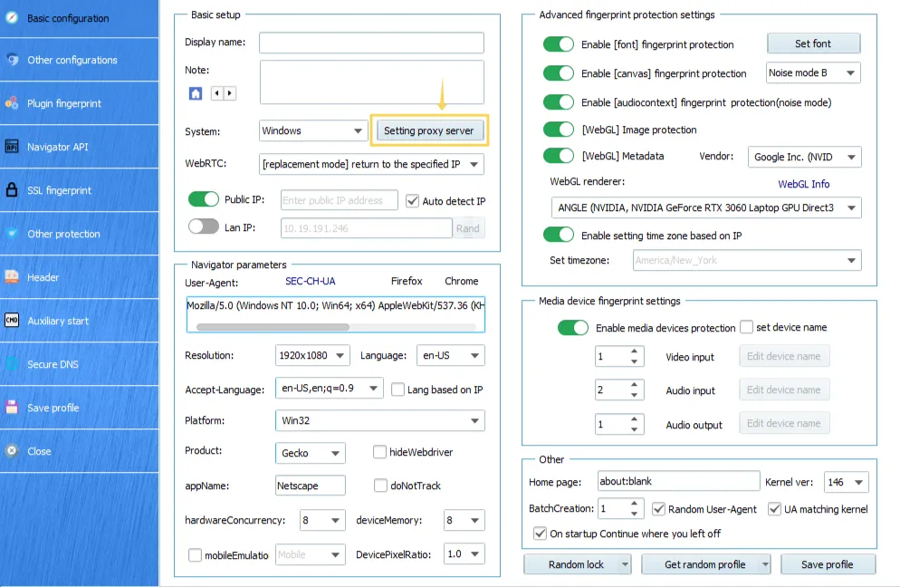Check the doNotTrack checkbox

pyautogui.click(x=380, y=486)
